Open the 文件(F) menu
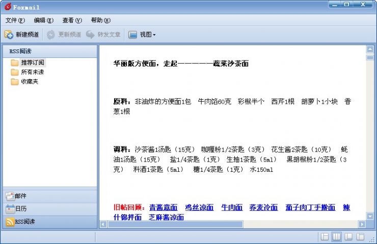The height and width of the screenshot is (244, 377). point(15,20)
